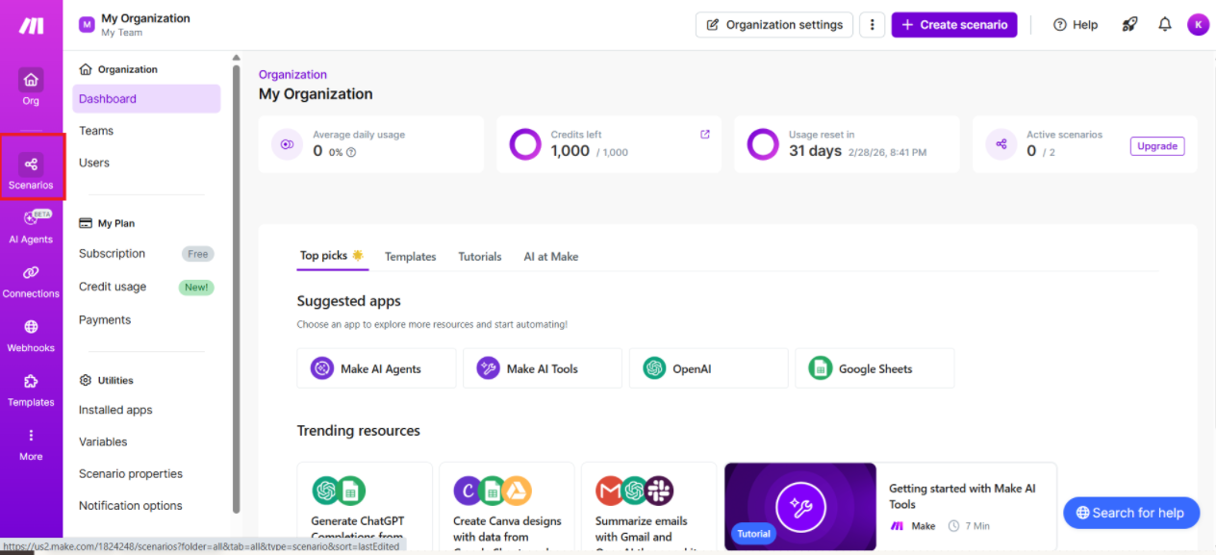This screenshot has height=555, width=1216.
Task: Click the rocket icon in header
Action: tap(1129, 25)
